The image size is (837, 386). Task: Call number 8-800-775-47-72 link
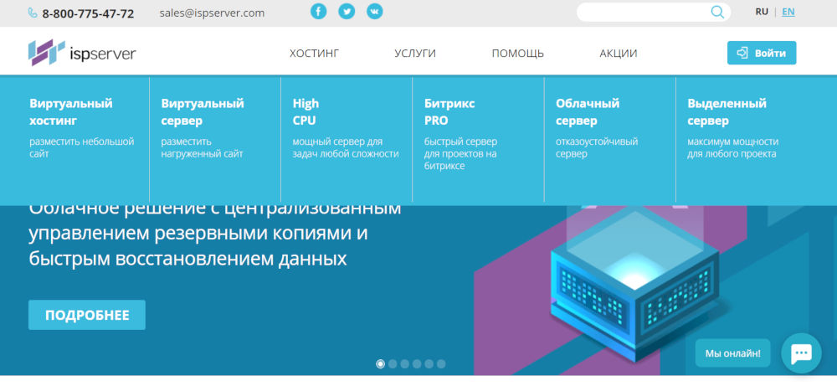(88, 13)
